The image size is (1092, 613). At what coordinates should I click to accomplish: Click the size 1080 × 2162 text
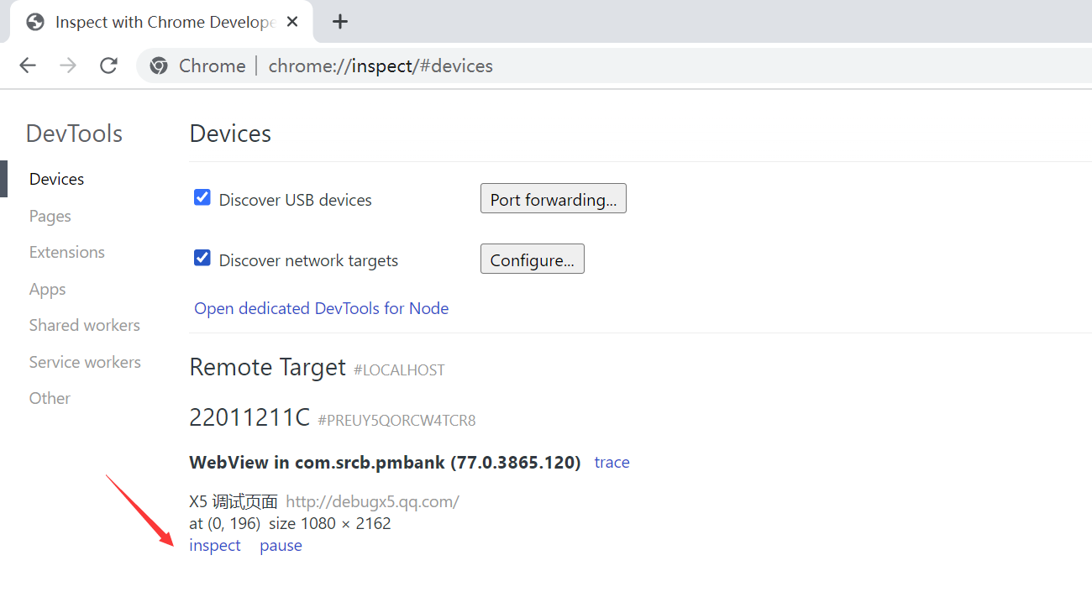point(329,524)
